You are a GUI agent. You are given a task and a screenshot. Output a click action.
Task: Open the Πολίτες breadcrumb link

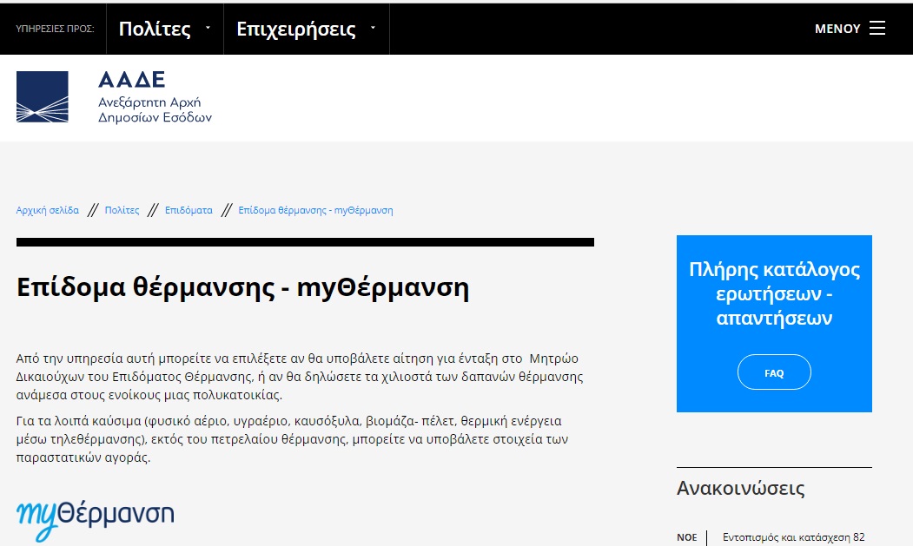point(122,210)
